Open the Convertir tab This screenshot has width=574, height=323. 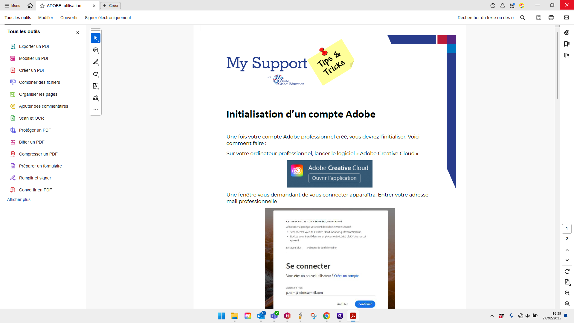(69, 18)
